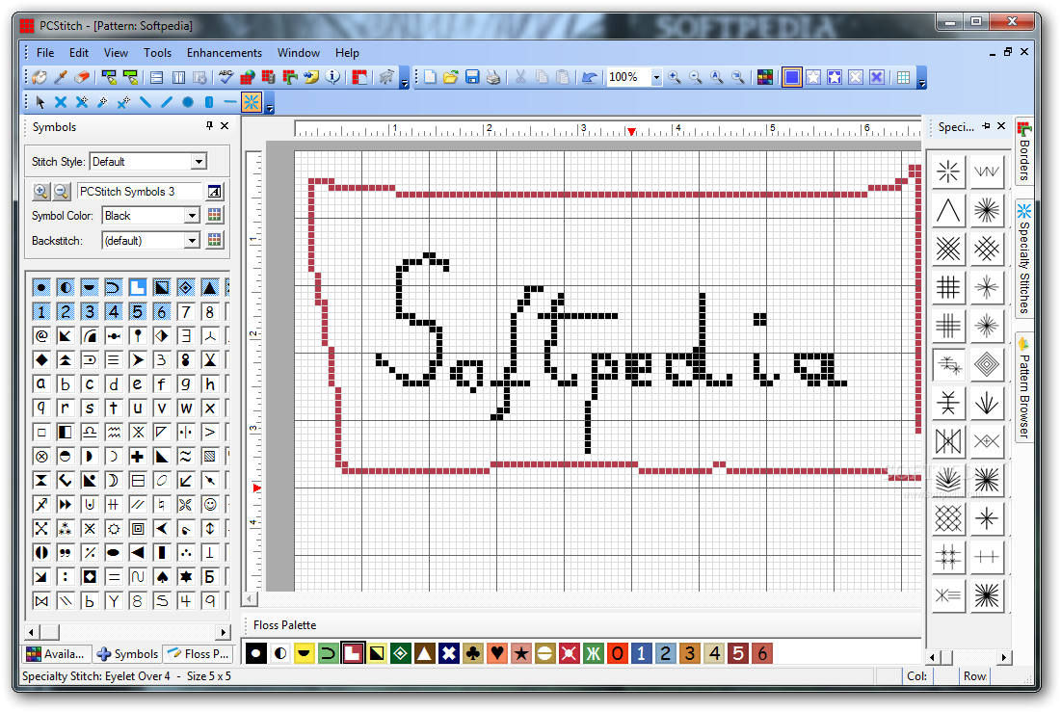Switch to the Floss Palette tab
1061x712 pixels.
coord(198,654)
